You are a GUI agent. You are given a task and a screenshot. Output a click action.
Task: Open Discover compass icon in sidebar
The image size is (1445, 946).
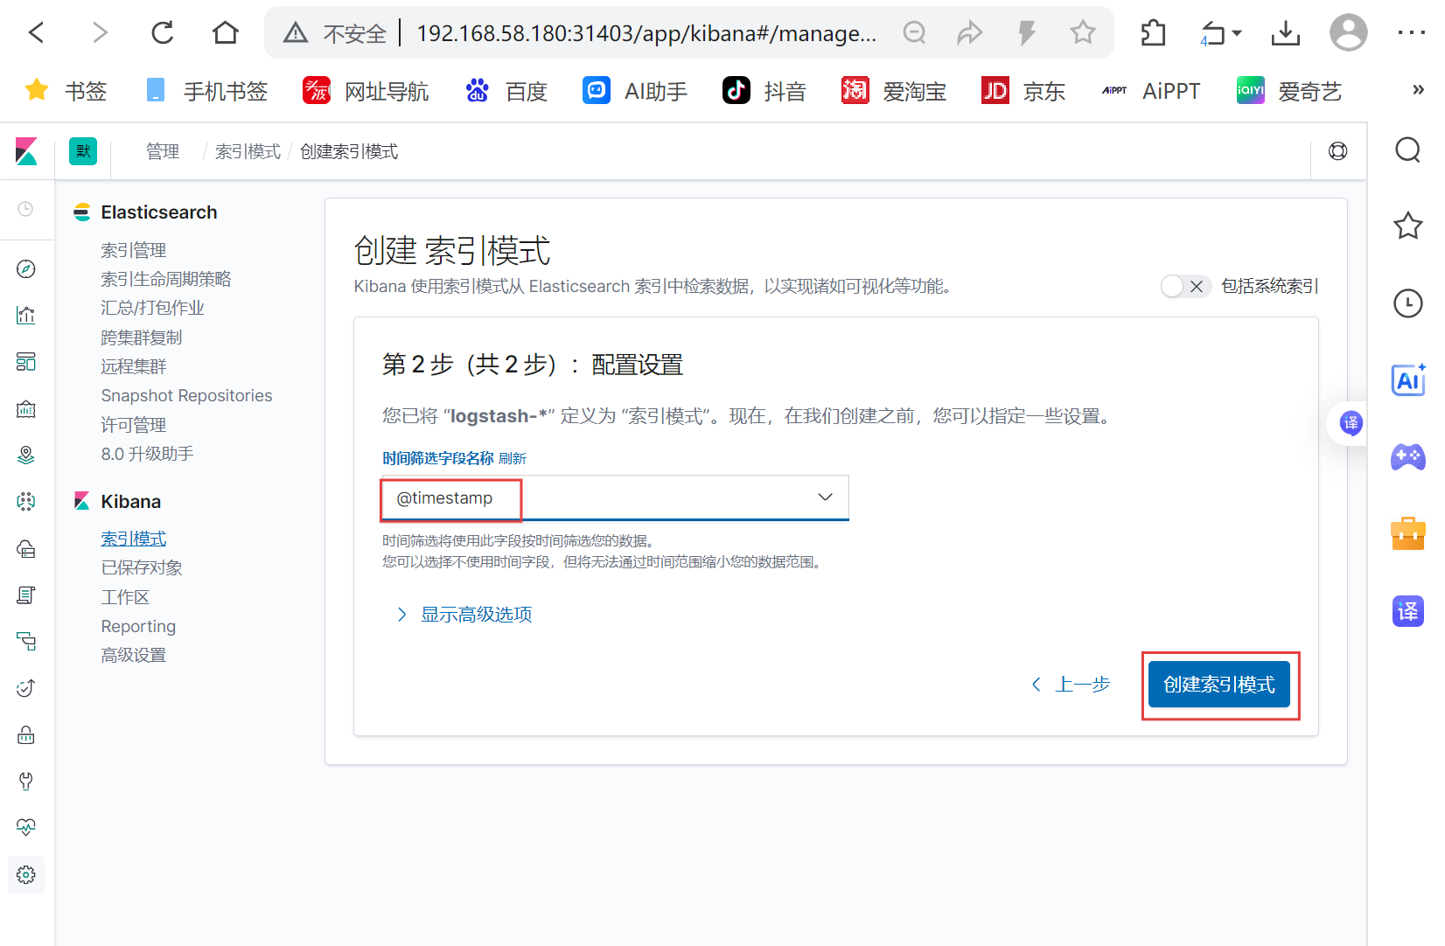(26, 269)
